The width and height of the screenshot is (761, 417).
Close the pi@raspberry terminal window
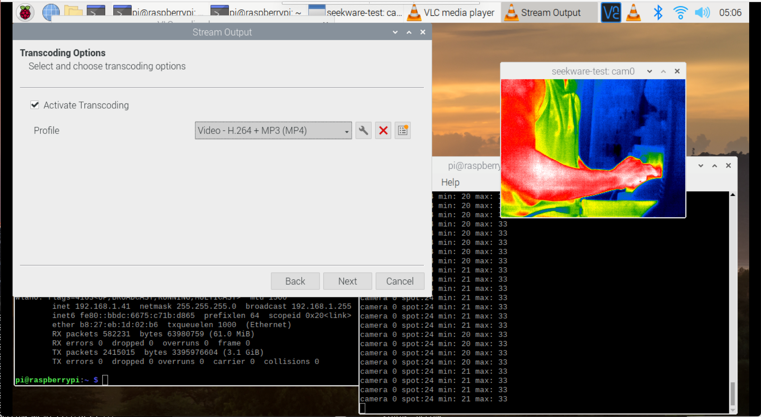tap(728, 166)
